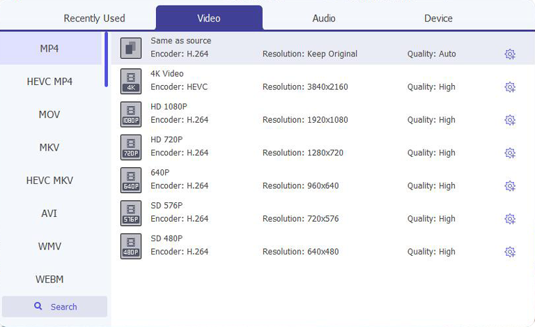
Task: Pick AVI format in sidebar
Action: [51, 213]
